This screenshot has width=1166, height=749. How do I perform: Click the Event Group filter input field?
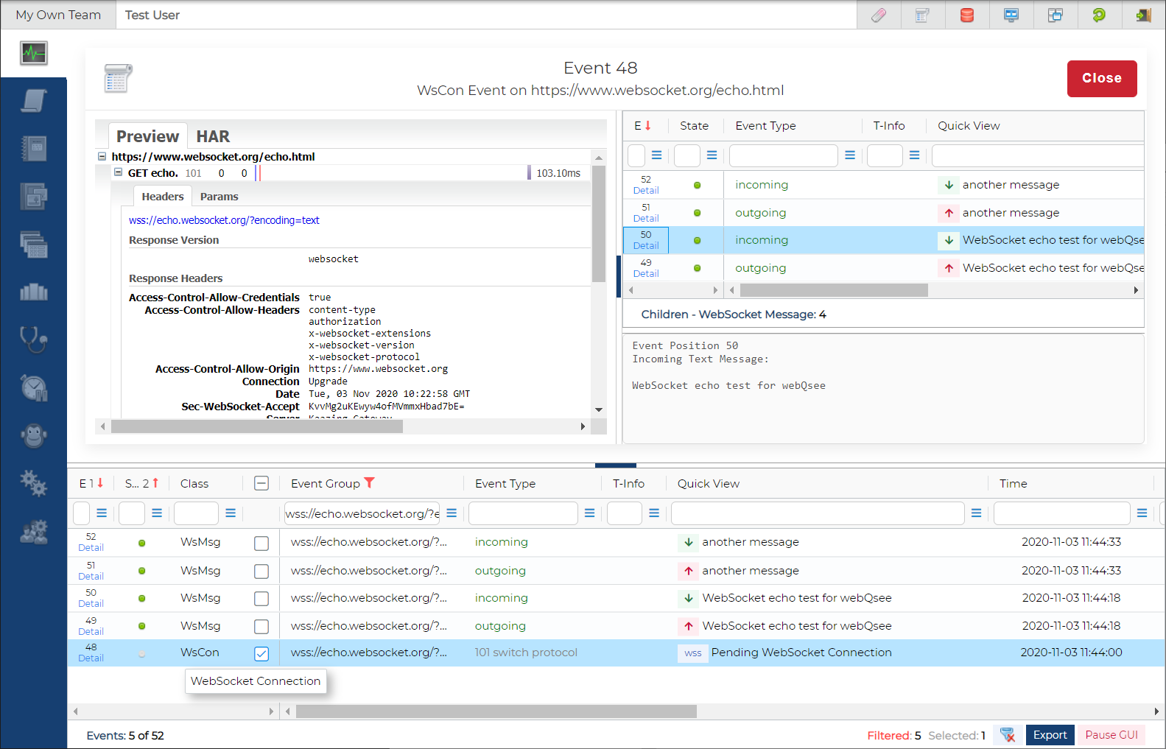pos(362,513)
